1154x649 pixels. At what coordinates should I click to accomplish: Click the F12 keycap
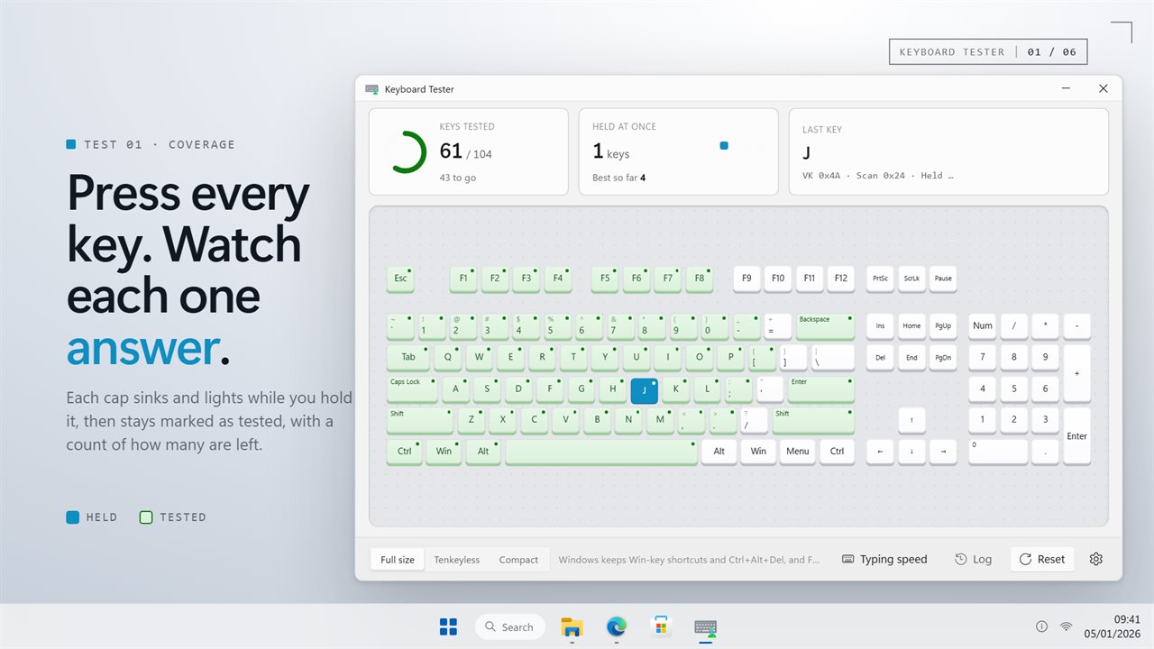tap(840, 279)
